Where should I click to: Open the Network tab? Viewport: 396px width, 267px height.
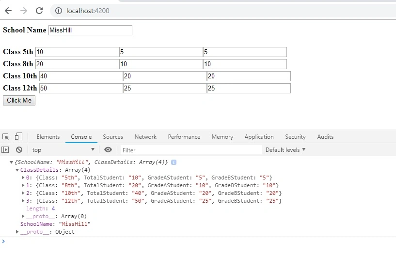tap(145, 137)
